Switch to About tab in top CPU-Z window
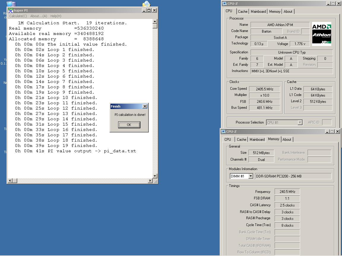Viewport: 342px width, 256px height. pos(288,12)
